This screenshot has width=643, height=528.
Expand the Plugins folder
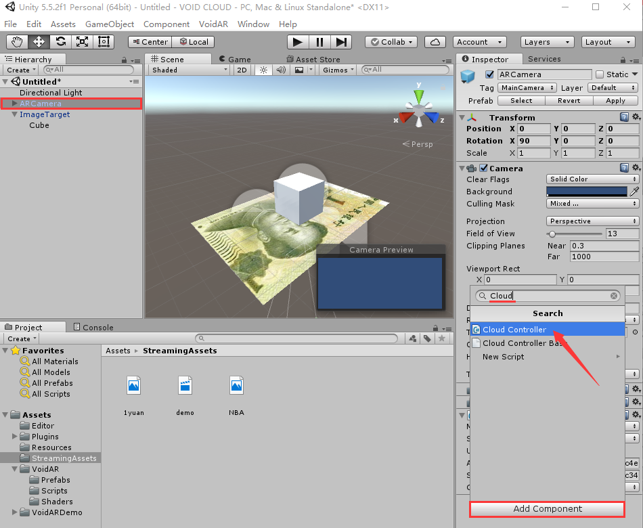click(15, 436)
